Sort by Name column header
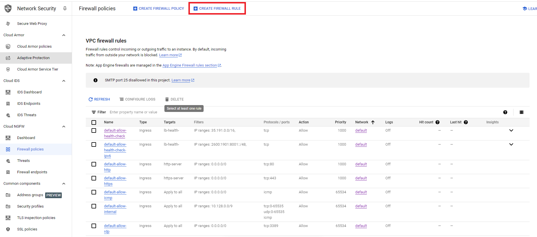 tap(109, 122)
